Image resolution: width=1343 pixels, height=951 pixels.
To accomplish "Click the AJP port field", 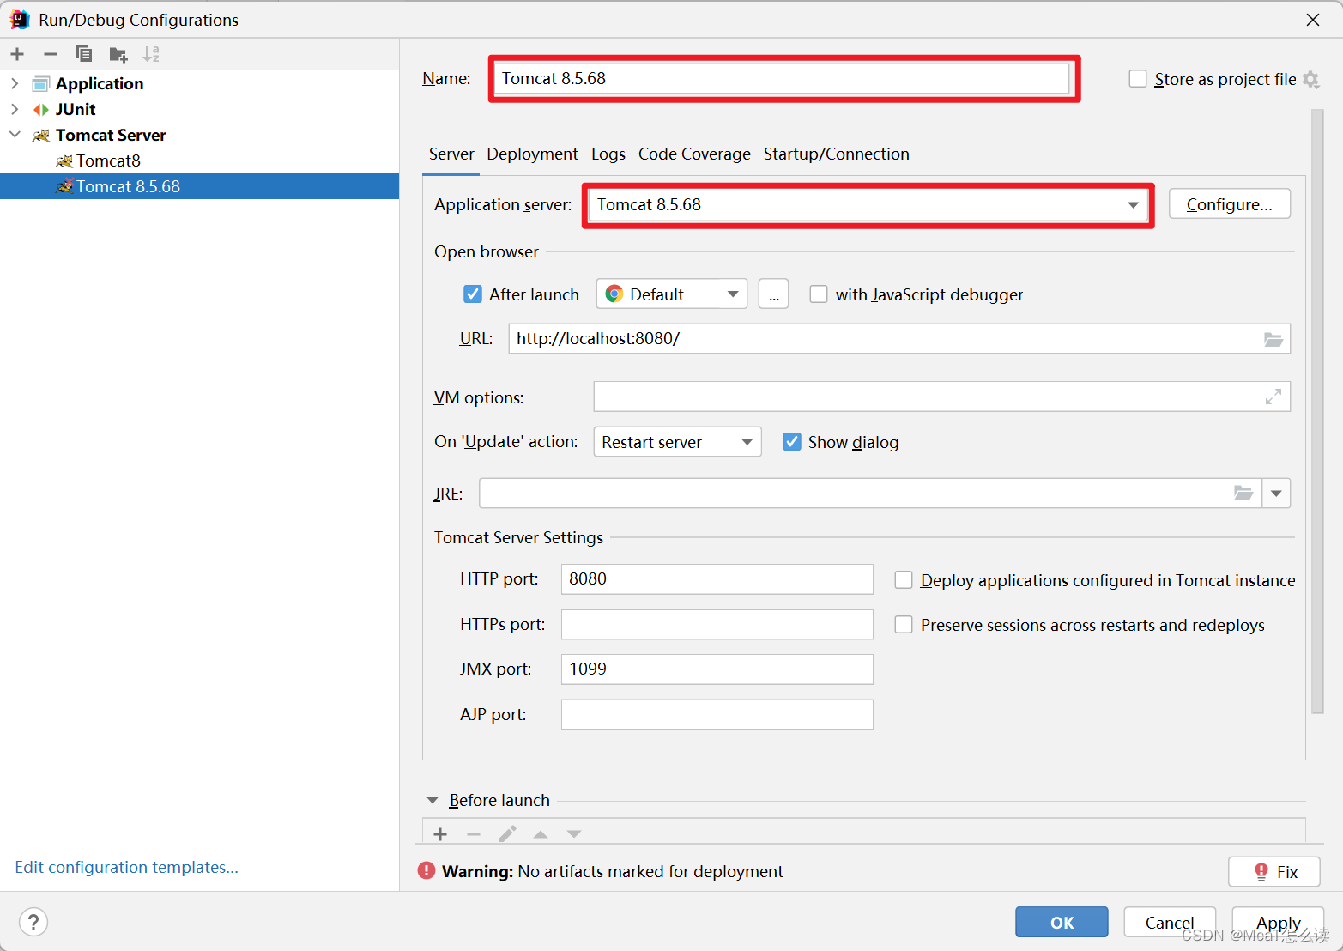I will pos(717,714).
